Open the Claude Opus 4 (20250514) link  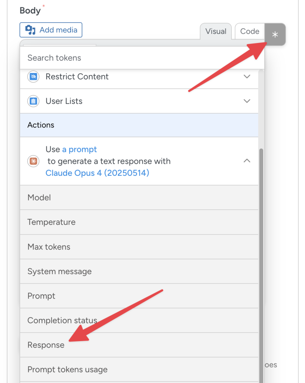(x=97, y=173)
